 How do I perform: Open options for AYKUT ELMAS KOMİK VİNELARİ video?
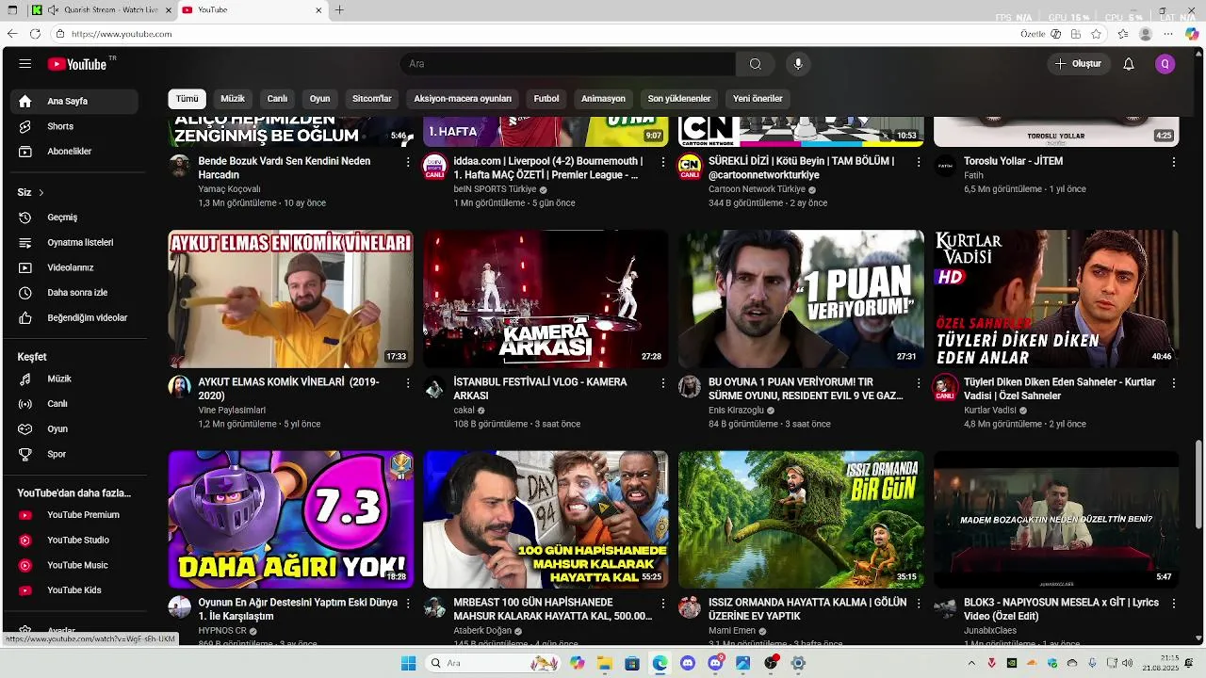pyautogui.click(x=408, y=383)
